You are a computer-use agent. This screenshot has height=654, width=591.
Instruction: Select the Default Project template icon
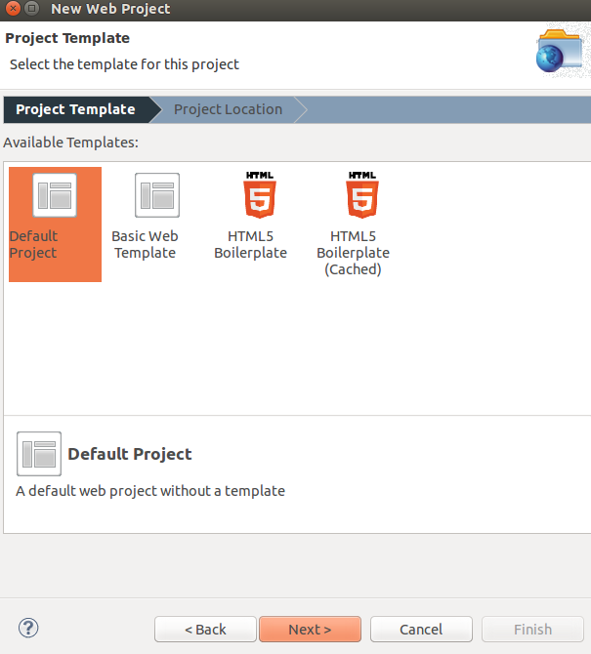point(55,195)
